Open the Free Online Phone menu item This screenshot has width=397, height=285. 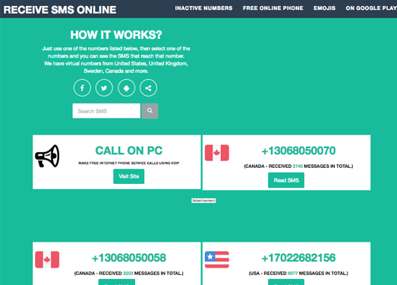(273, 8)
